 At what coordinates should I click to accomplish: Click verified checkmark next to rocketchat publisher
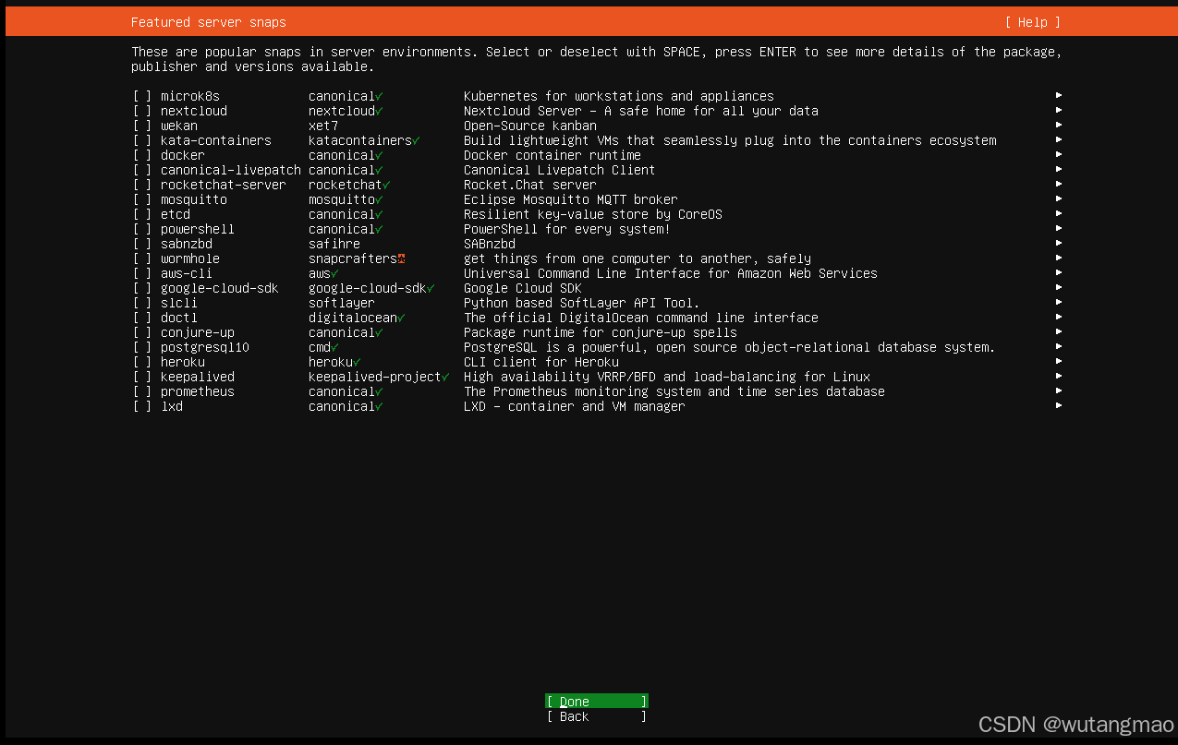click(x=386, y=185)
